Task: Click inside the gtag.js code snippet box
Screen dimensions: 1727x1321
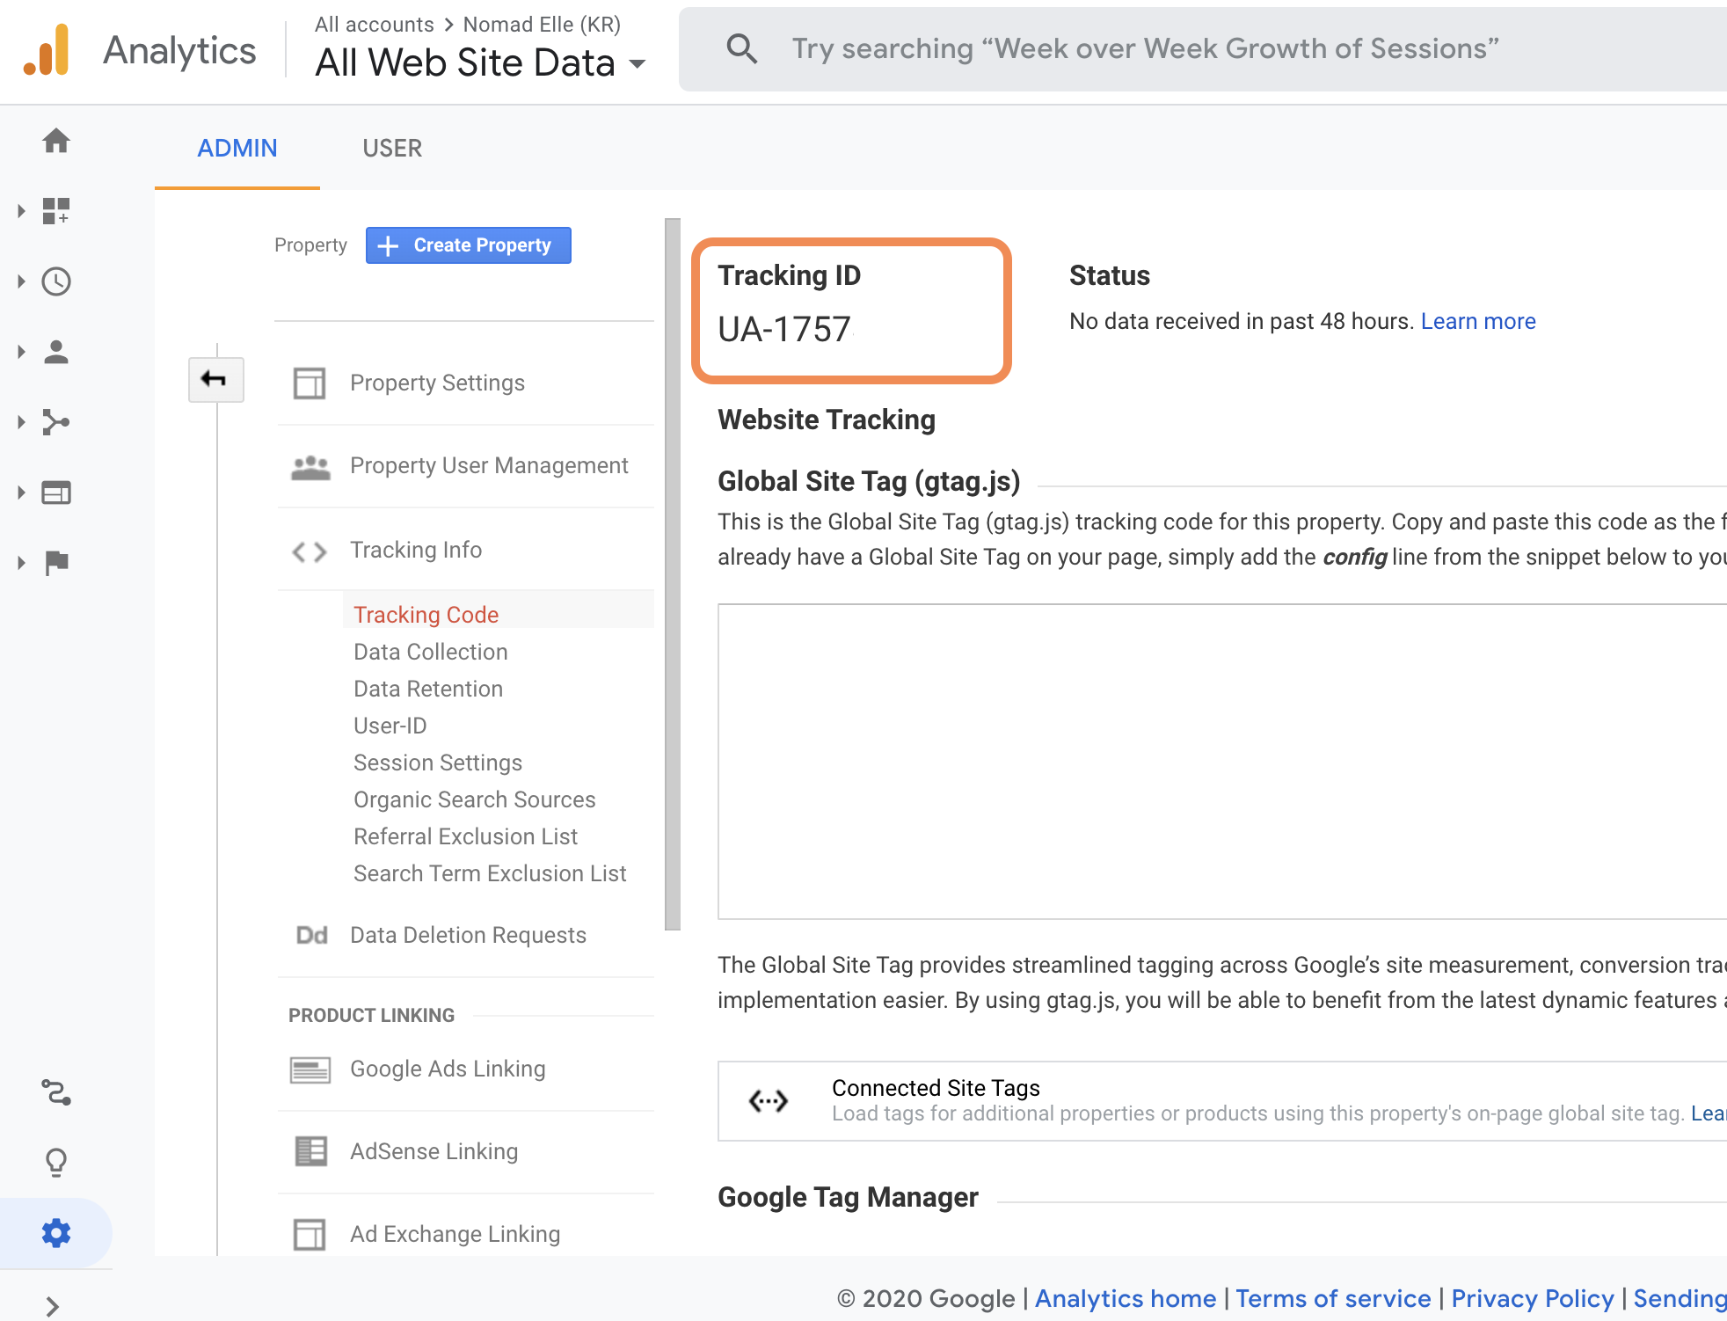Action: 1222,762
